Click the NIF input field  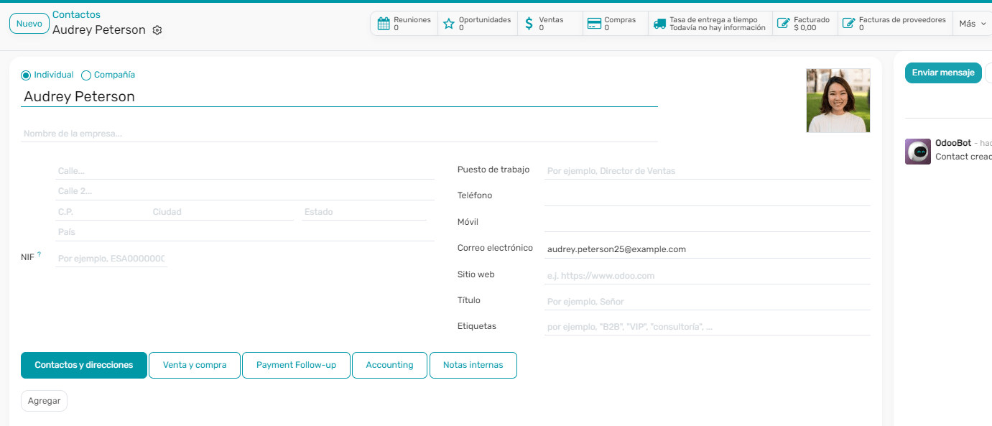pyautogui.click(x=111, y=259)
